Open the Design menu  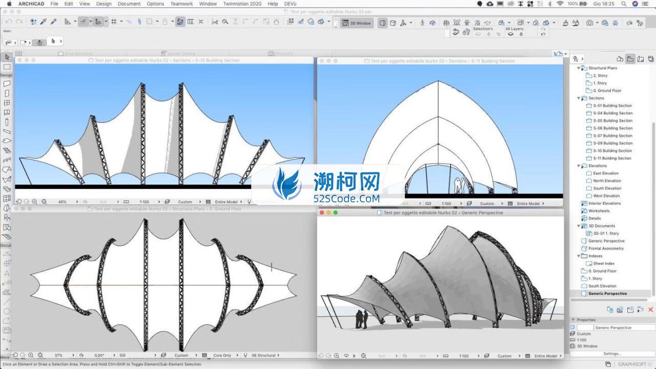[x=104, y=4]
